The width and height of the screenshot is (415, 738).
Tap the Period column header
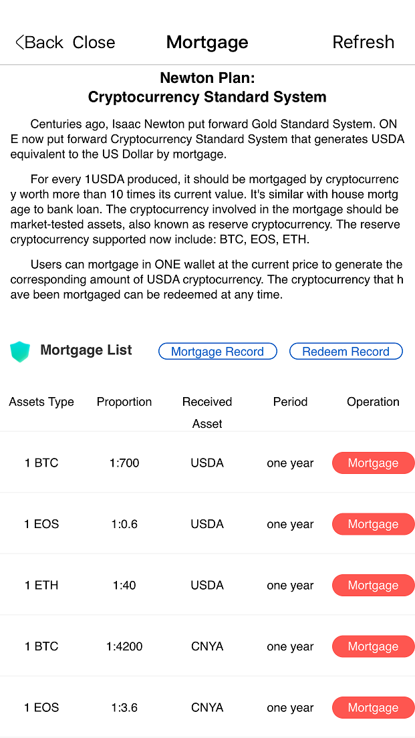290,402
